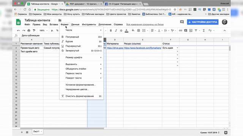This screenshot has height=136, width=243.
Task: Choose Подчеркнутый in Format menu
Action: 82,46
